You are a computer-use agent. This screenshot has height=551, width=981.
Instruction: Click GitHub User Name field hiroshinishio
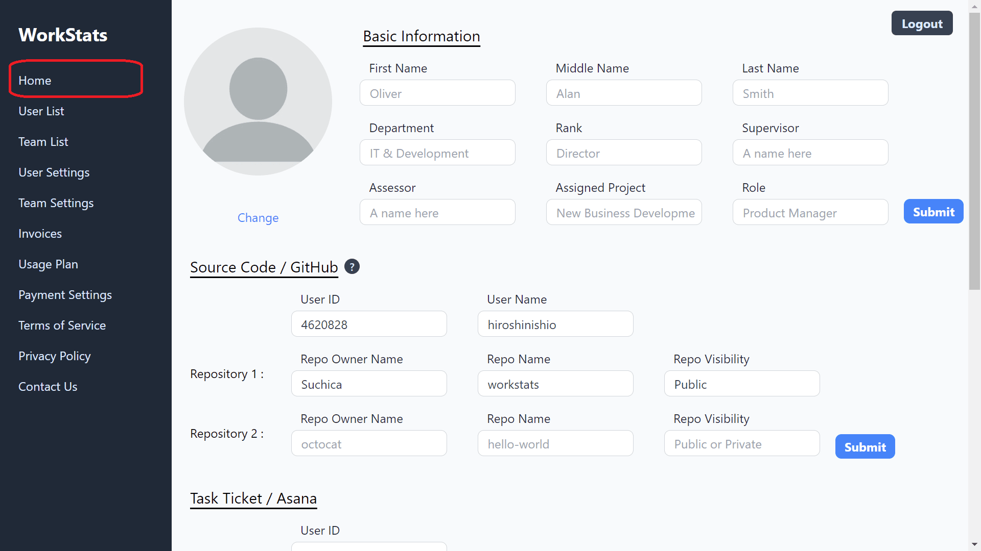click(x=555, y=324)
